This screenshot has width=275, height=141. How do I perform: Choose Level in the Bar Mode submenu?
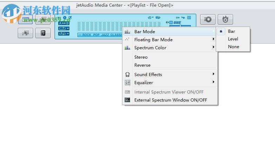coord(233,39)
